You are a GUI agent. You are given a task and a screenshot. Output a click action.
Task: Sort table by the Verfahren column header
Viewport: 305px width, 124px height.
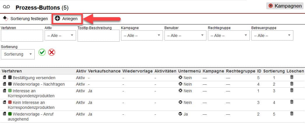[12, 71]
